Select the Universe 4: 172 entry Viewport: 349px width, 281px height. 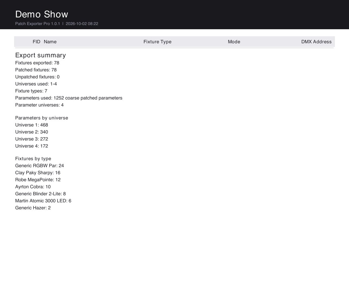(32, 146)
